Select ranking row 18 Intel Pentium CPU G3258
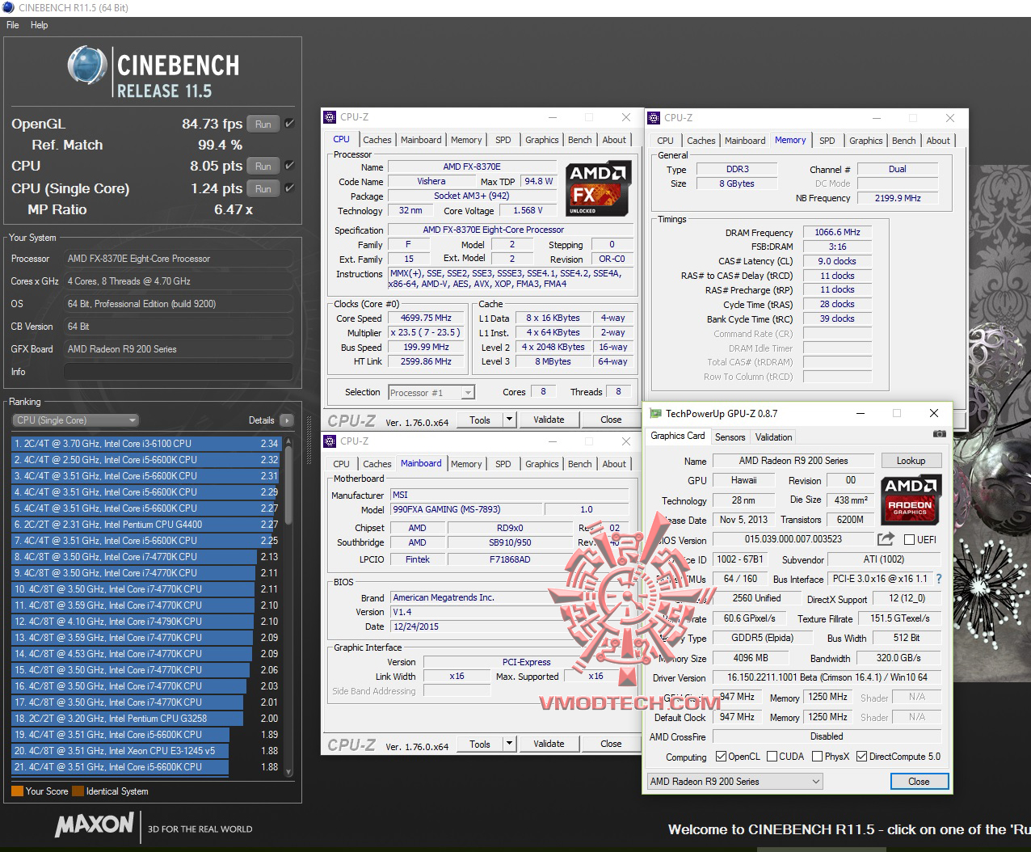1031x852 pixels. tap(146, 718)
